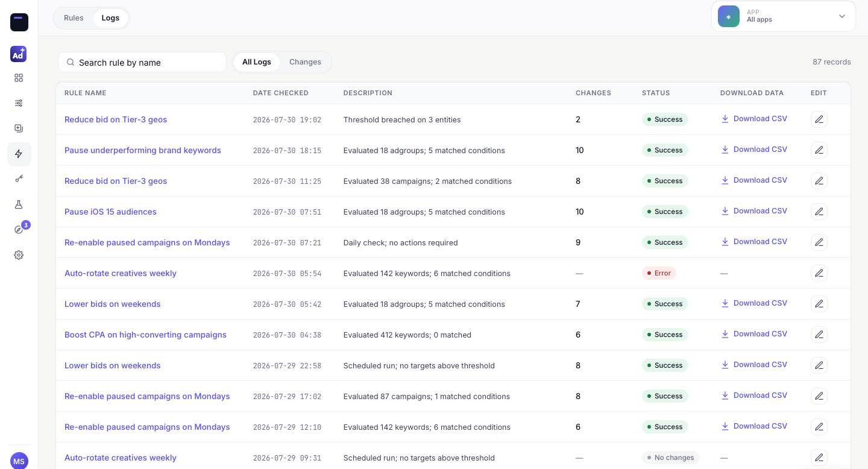The height and width of the screenshot is (469, 868).
Task: Click the Changes column header
Action: (x=593, y=93)
